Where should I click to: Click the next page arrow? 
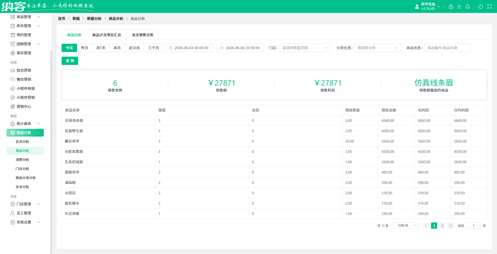point(451,226)
